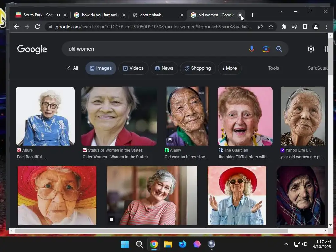Switch to the All results tab
336x252 pixels.
point(73,68)
